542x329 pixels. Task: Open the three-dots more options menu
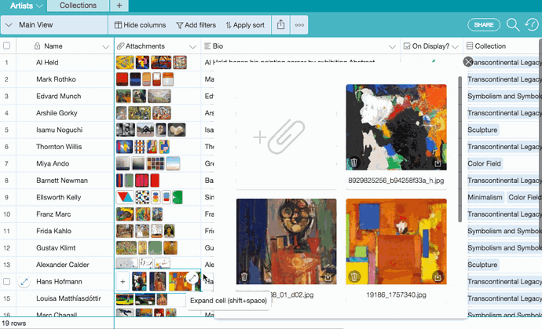(299, 25)
